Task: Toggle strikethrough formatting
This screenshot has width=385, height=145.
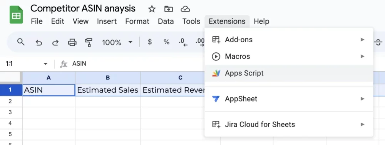Action: [x=378, y=42]
